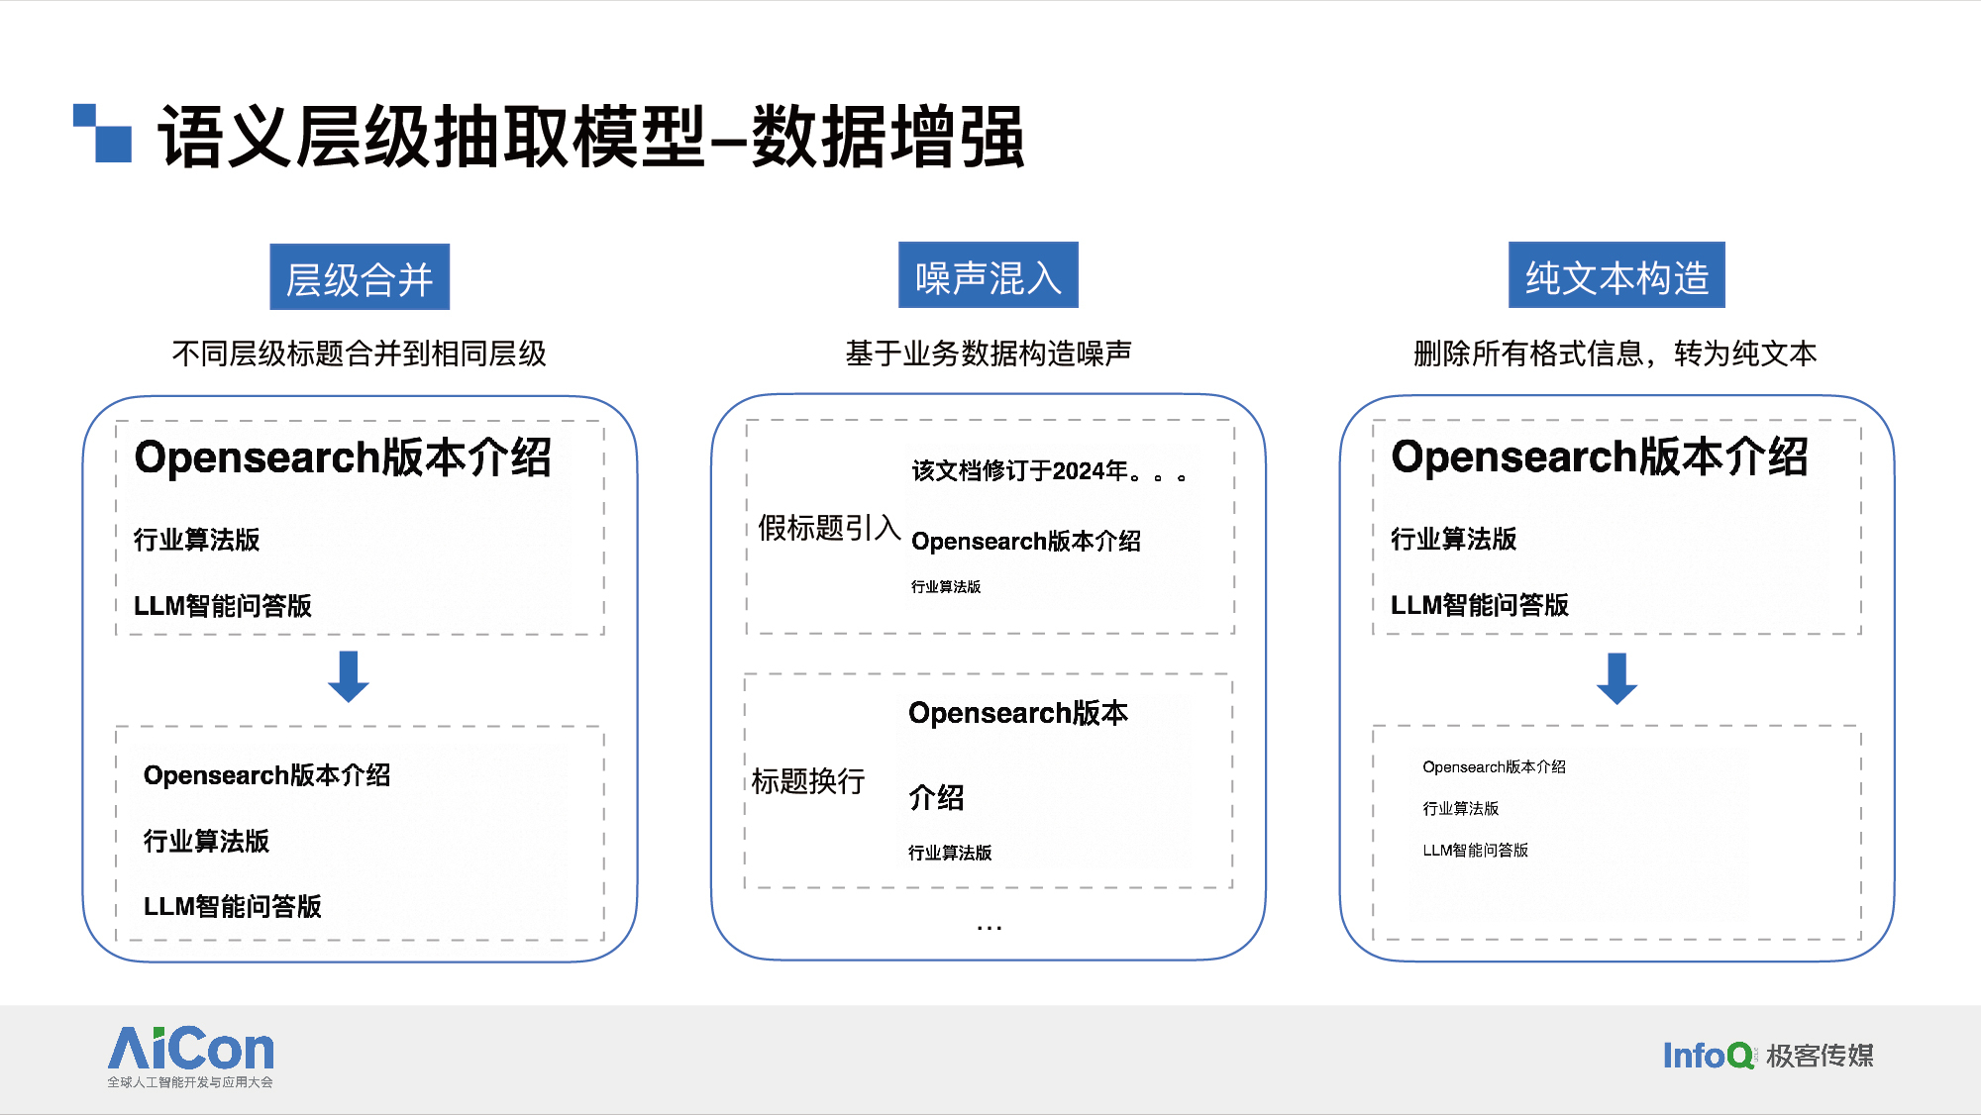
Task: Click the ellipsis at bottom of 噪声混入 panel
Action: click(x=989, y=928)
